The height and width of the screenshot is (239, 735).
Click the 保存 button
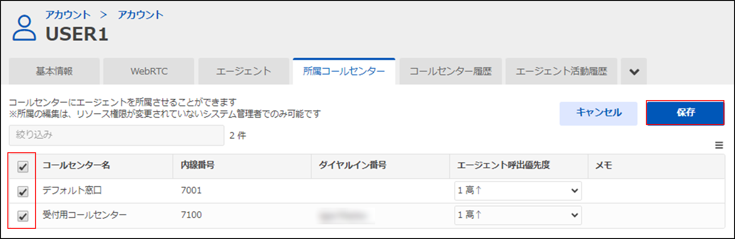point(685,113)
